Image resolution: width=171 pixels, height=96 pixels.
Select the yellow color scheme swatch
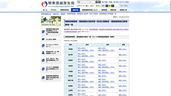click(110, 6)
